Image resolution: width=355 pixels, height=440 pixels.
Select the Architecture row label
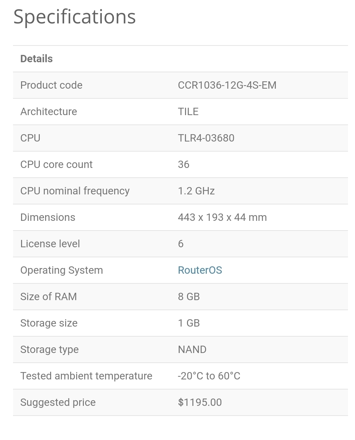[x=48, y=111]
